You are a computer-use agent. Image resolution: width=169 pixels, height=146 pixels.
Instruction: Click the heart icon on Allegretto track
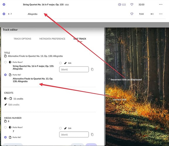[132, 14]
